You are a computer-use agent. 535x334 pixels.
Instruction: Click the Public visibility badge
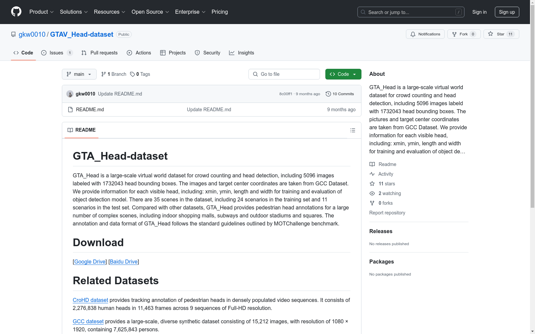click(124, 34)
